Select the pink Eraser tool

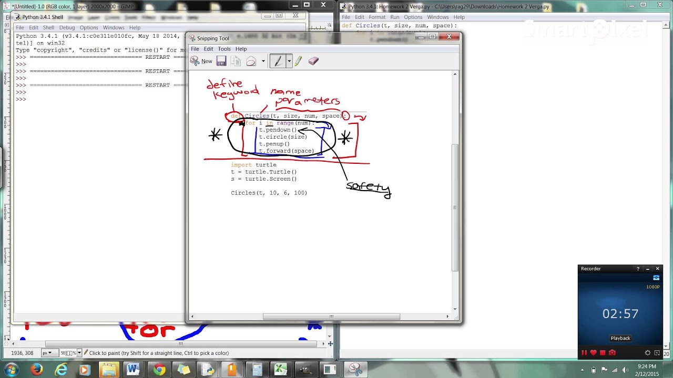[313, 61]
